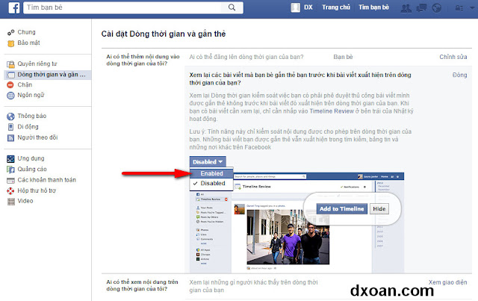The width and height of the screenshot is (478, 301).
Task: Choose Enabled in the dropdown list
Action: click(x=211, y=173)
